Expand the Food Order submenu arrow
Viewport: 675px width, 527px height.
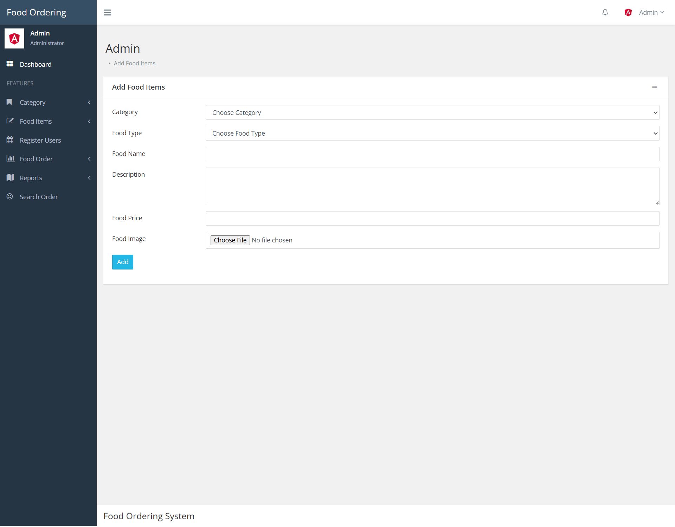tap(89, 159)
